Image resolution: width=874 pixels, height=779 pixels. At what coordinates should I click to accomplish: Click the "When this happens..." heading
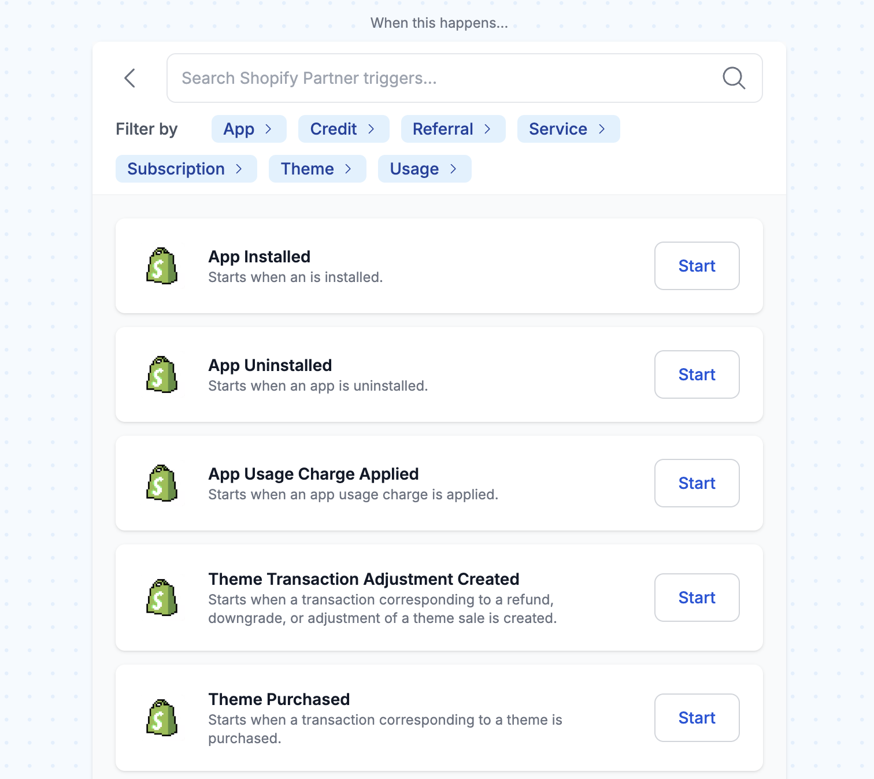(x=439, y=23)
